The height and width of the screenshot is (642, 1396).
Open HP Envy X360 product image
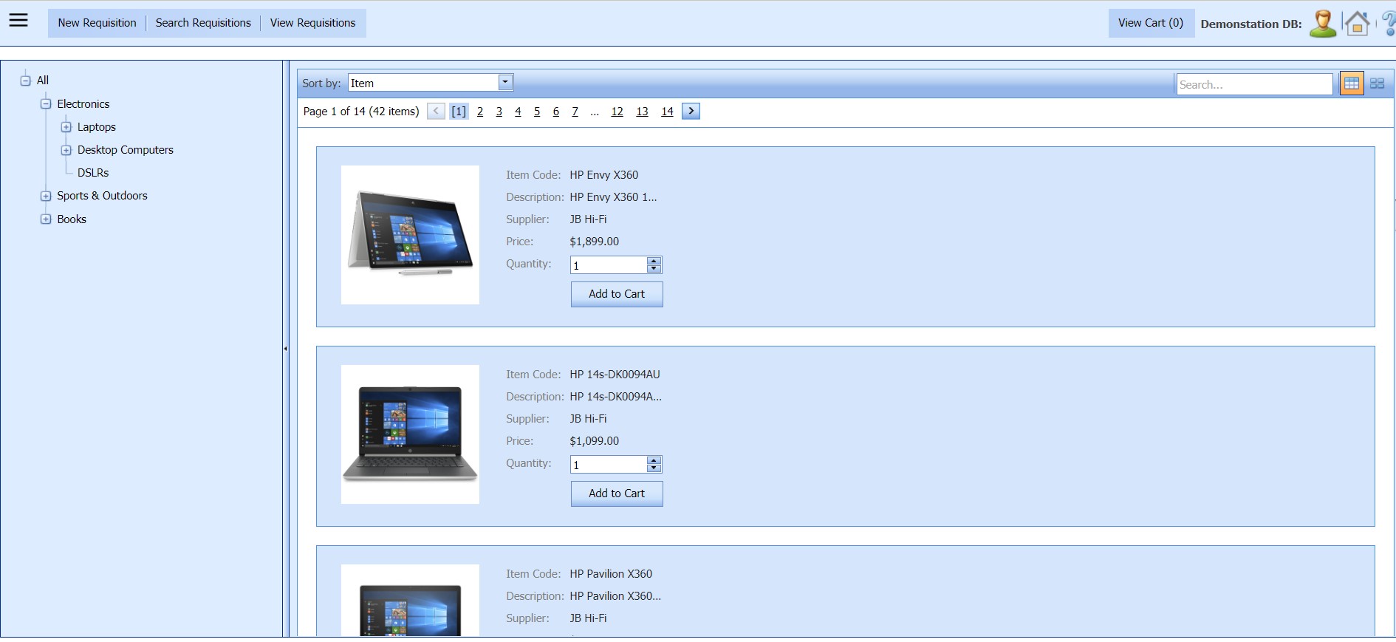[410, 235]
